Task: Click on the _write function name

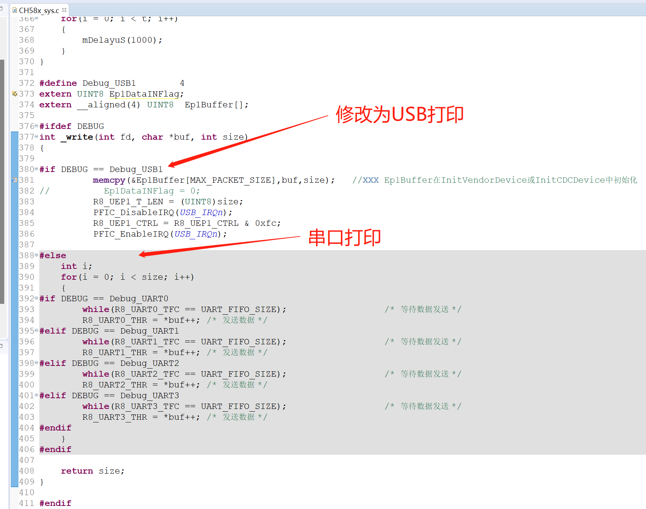Action: click(77, 137)
